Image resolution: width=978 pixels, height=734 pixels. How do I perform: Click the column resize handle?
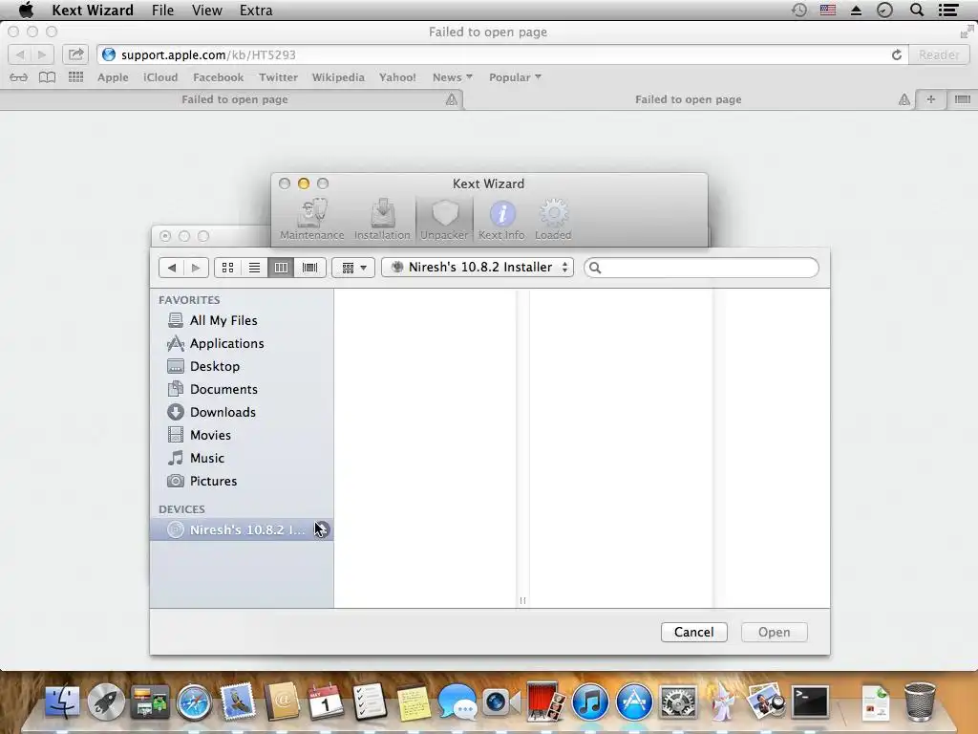point(522,600)
